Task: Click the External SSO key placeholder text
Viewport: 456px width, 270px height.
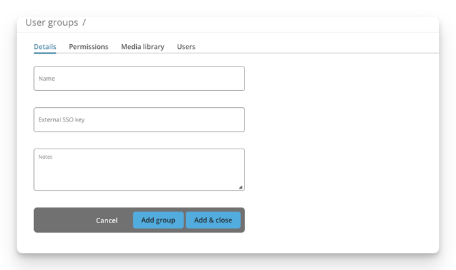Action: 61,120
